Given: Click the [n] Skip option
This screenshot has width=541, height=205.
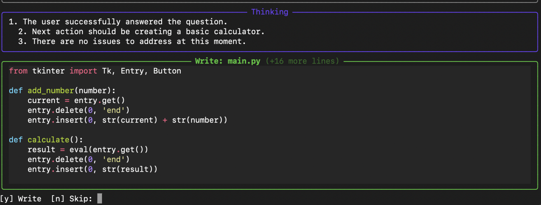Looking at the screenshot, I should [71, 199].
